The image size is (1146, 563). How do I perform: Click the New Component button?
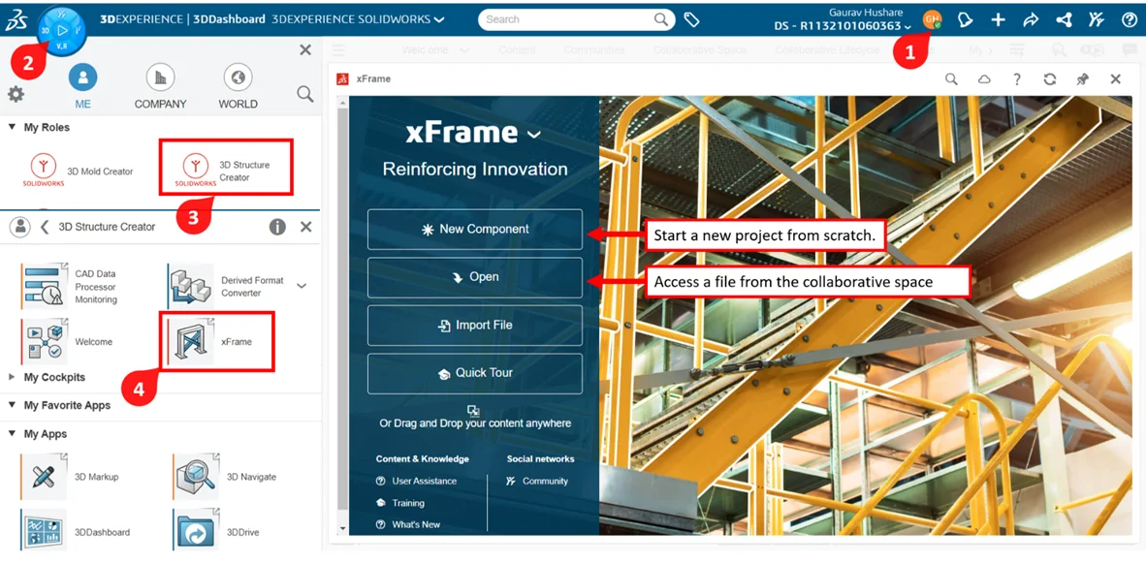[475, 230]
